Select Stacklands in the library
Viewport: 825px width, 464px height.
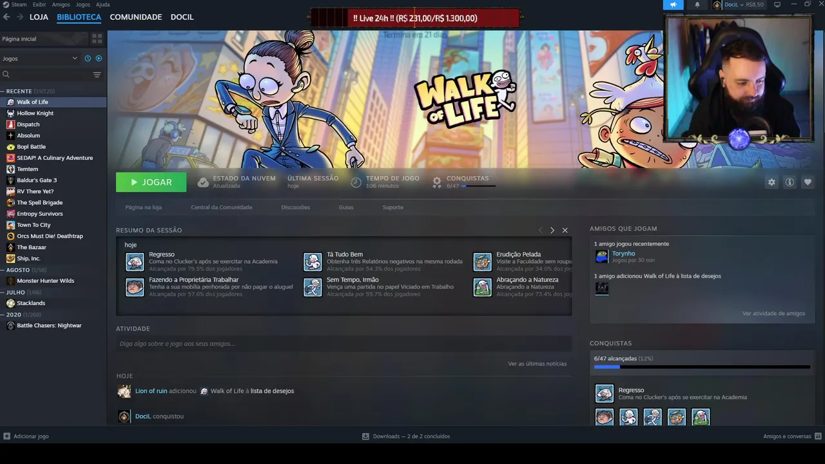click(x=53, y=304)
